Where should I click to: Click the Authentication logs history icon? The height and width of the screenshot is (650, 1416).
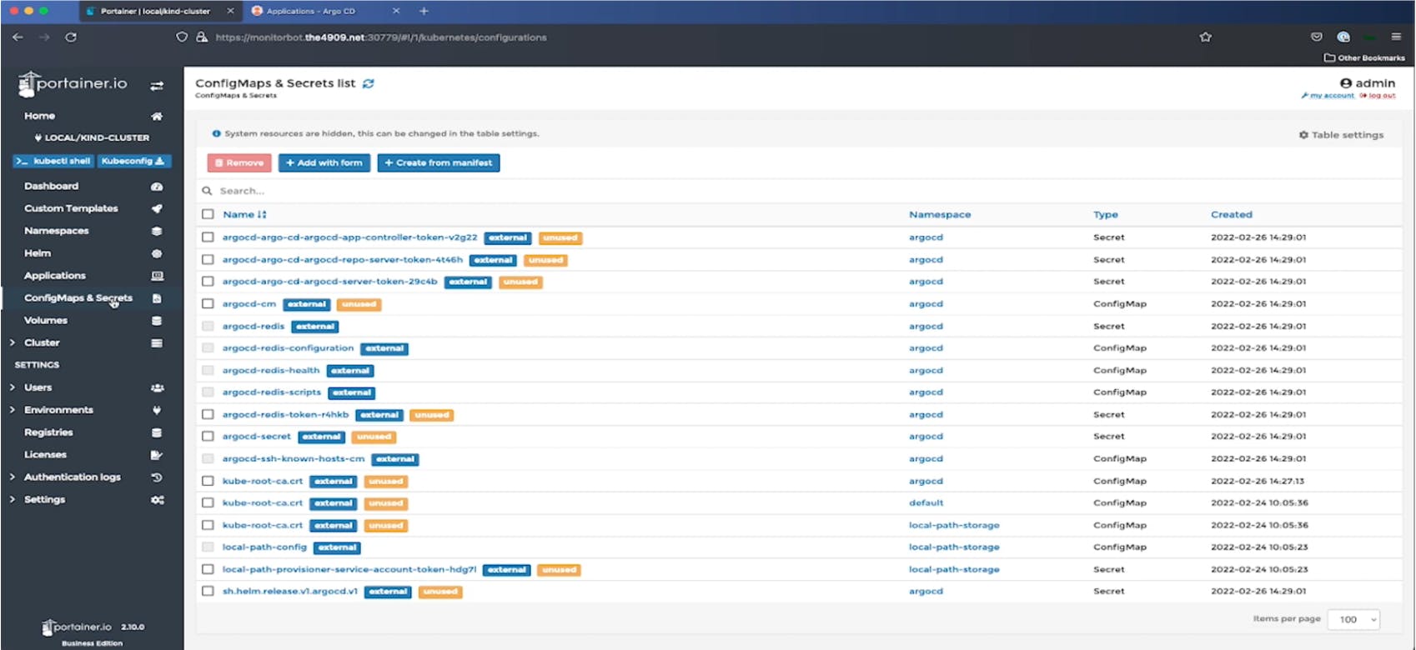point(157,477)
